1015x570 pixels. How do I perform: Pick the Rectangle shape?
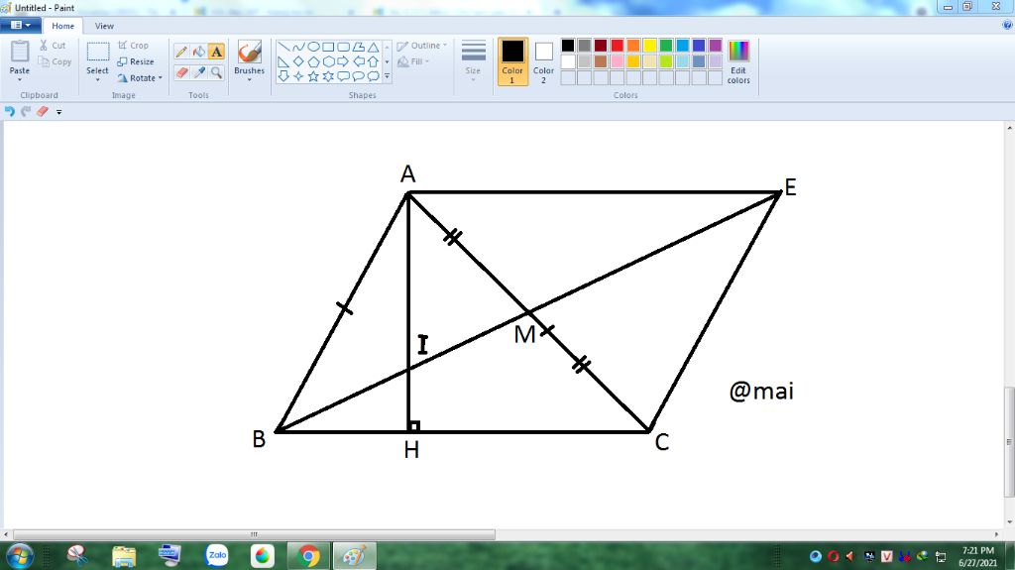pyautogui.click(x=328, y=47)
